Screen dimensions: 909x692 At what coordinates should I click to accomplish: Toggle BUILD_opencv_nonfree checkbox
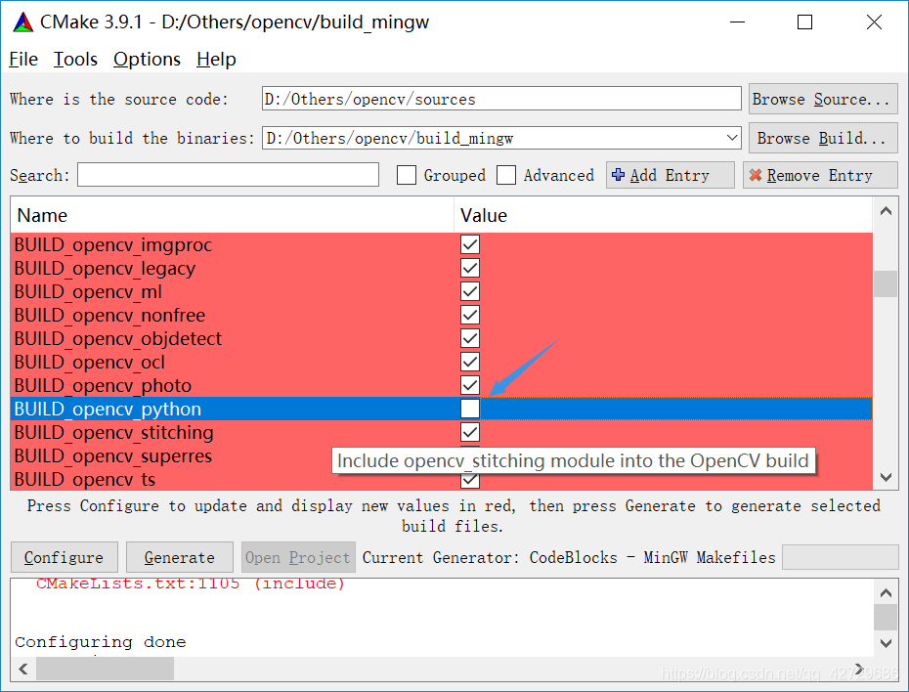click(x=470, y=315)
